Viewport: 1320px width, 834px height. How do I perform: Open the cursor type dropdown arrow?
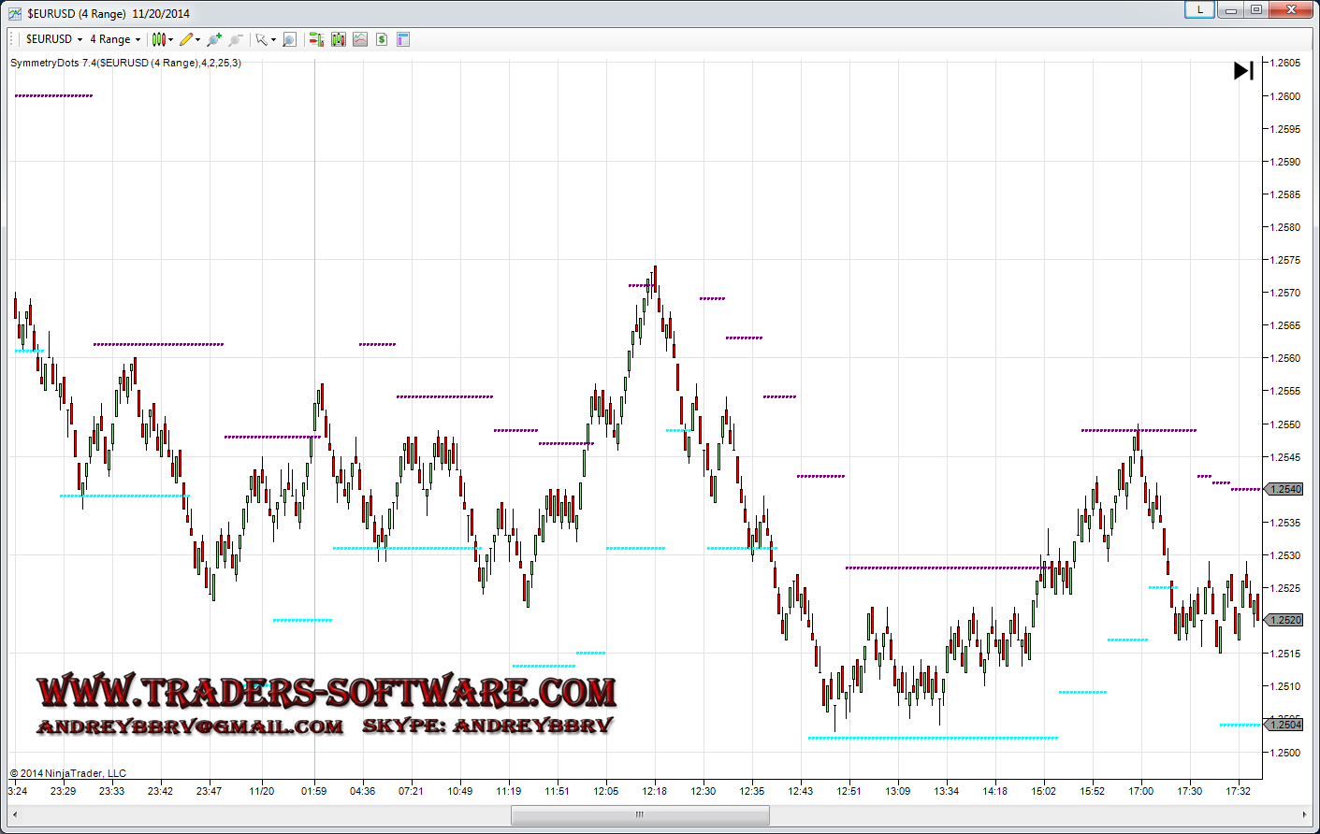[273, 40]
